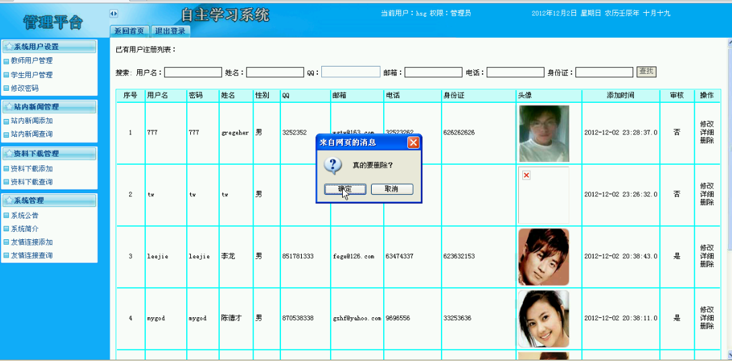Screen dimensions: 732x361
Task: Click the bullet icon next to 修改密码
Action: [x=6, y=88]
